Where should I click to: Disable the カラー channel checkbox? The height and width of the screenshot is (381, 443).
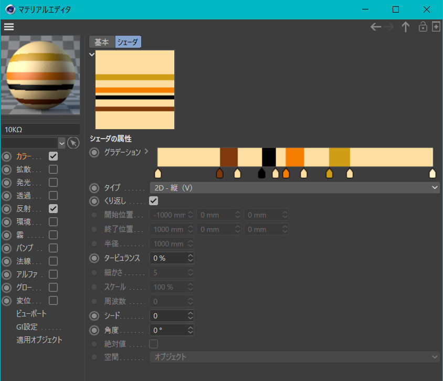[x=53, y=156]
